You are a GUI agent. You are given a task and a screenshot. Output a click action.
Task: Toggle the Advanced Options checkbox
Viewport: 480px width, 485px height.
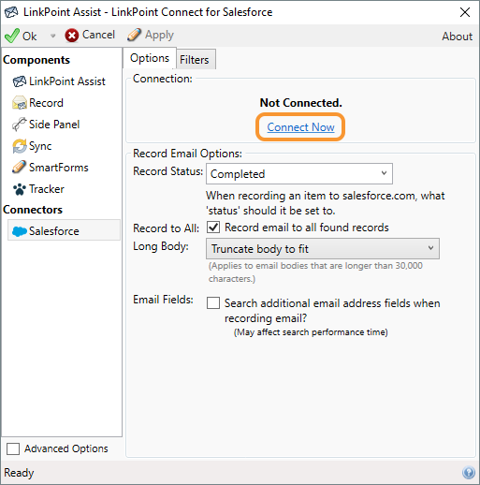click(13, 448)
